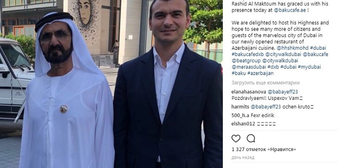Screen dimensions: 338x168
Task: View the 1 327 likes list
Action: (x=264, y=149)
